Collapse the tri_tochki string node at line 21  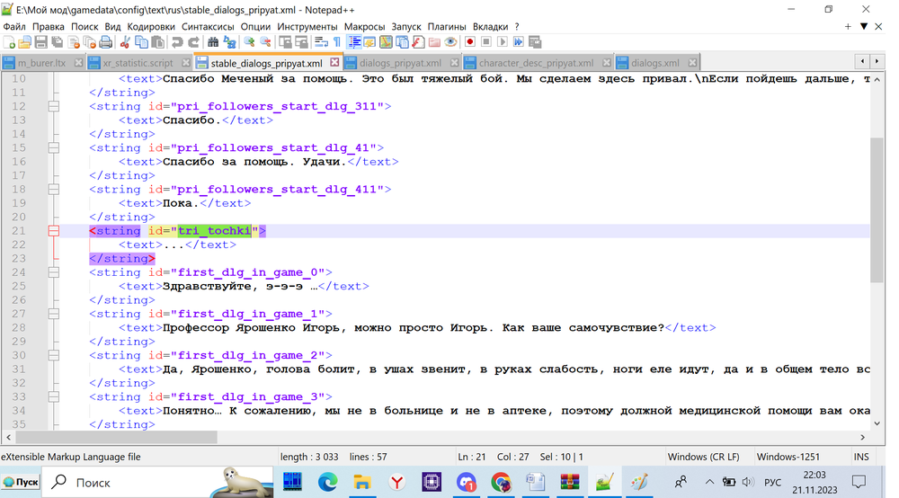53,231
